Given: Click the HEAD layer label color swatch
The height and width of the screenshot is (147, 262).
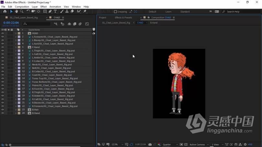Looking at the screenshot, I should (x=19, y=33).
